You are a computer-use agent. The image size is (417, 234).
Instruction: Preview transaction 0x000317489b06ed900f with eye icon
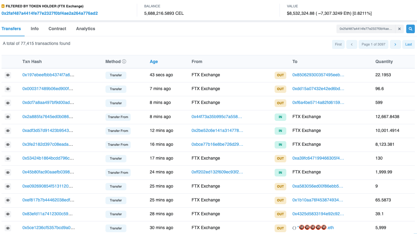[x=8, y=89]
